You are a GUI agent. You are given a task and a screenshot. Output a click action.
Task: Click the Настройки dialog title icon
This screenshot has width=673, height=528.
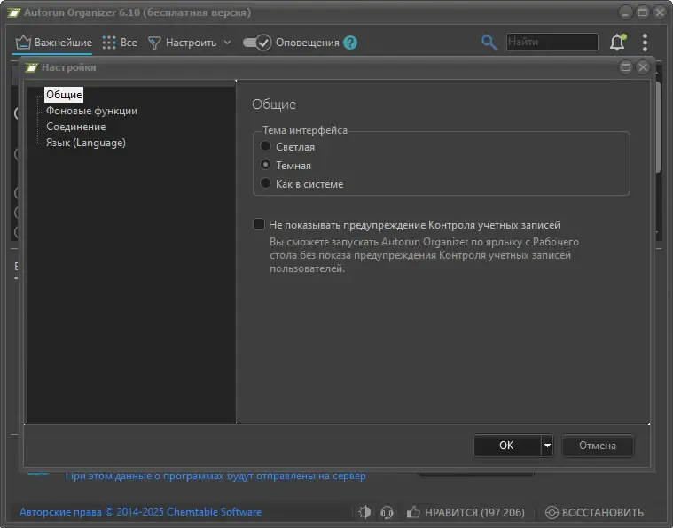pyautogui.click(x=31, y=67)
